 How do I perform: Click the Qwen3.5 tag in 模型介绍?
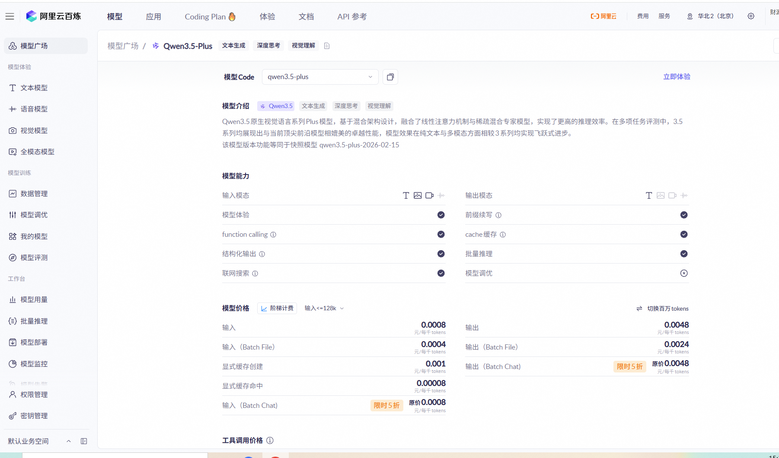(x=276, y=106)
